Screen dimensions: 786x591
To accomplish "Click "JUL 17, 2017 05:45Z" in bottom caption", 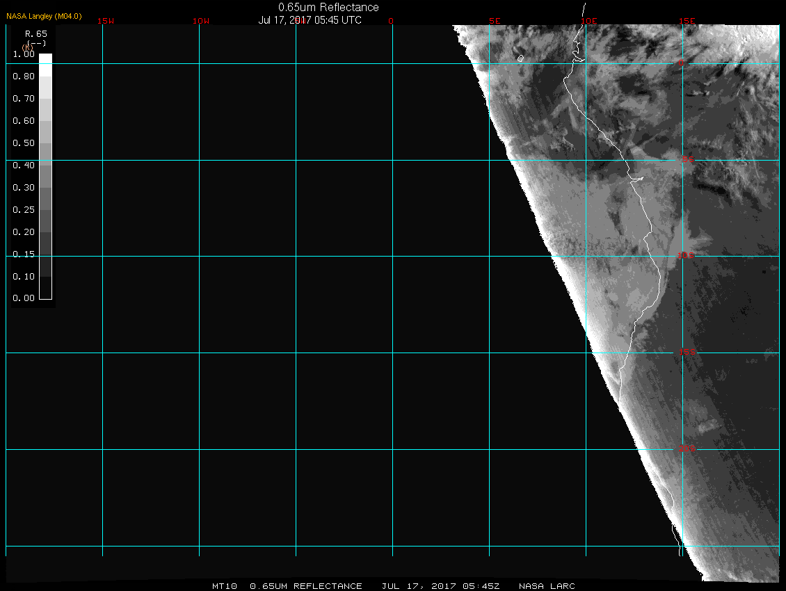I will tap(440, 586).
